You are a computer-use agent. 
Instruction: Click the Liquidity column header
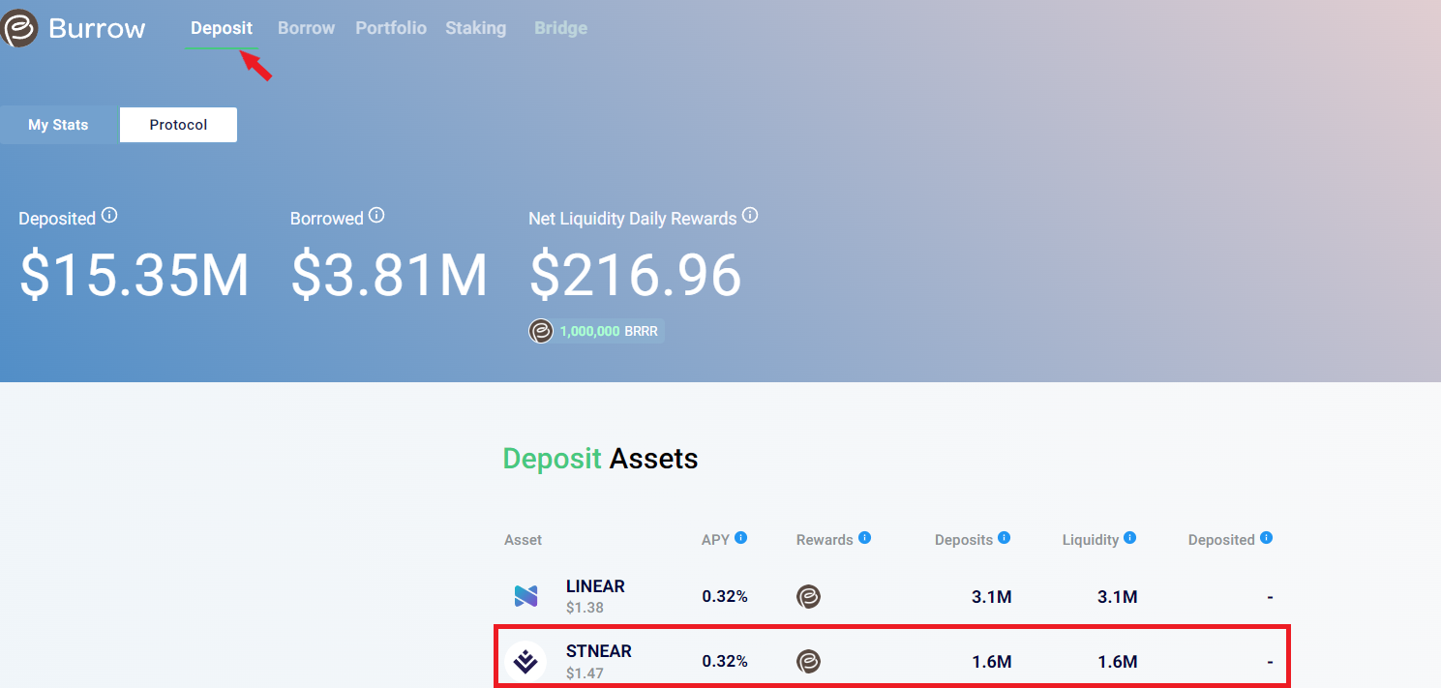click(x=1091, y=540)
